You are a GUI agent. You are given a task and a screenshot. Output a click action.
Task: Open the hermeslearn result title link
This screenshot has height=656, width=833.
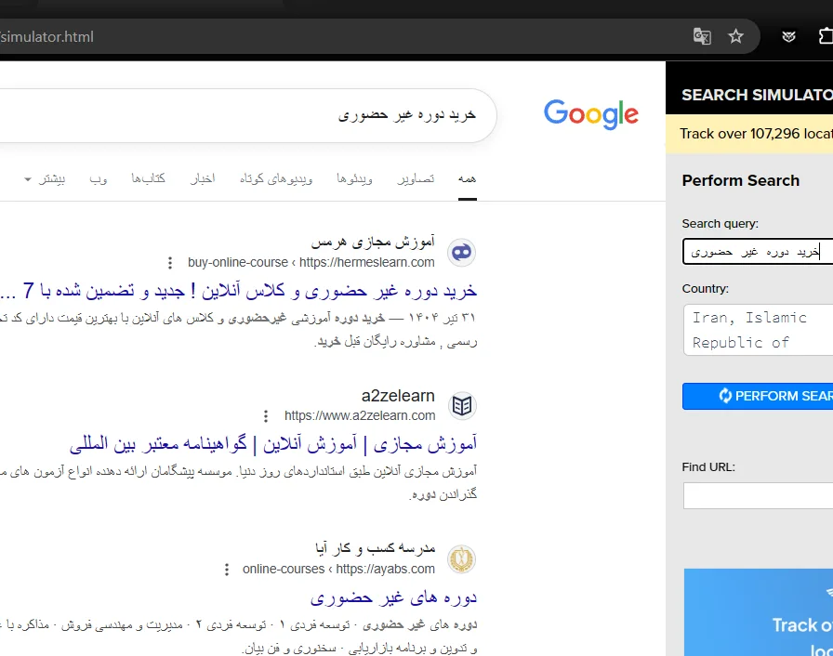tap(239, 291)
